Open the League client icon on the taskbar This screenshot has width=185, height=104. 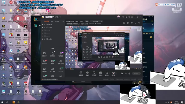coord(18,102)
